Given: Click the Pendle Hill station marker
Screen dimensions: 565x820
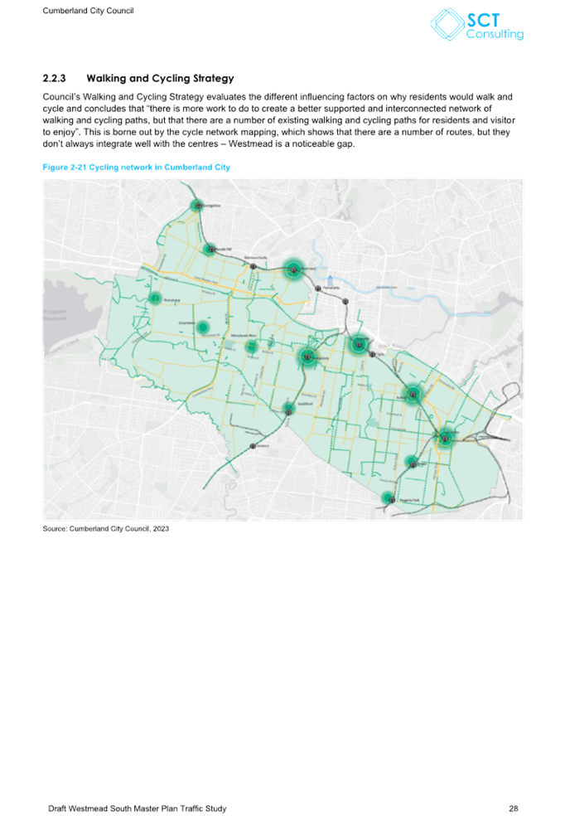Looking at the screenshot, I should click(210, 250).
